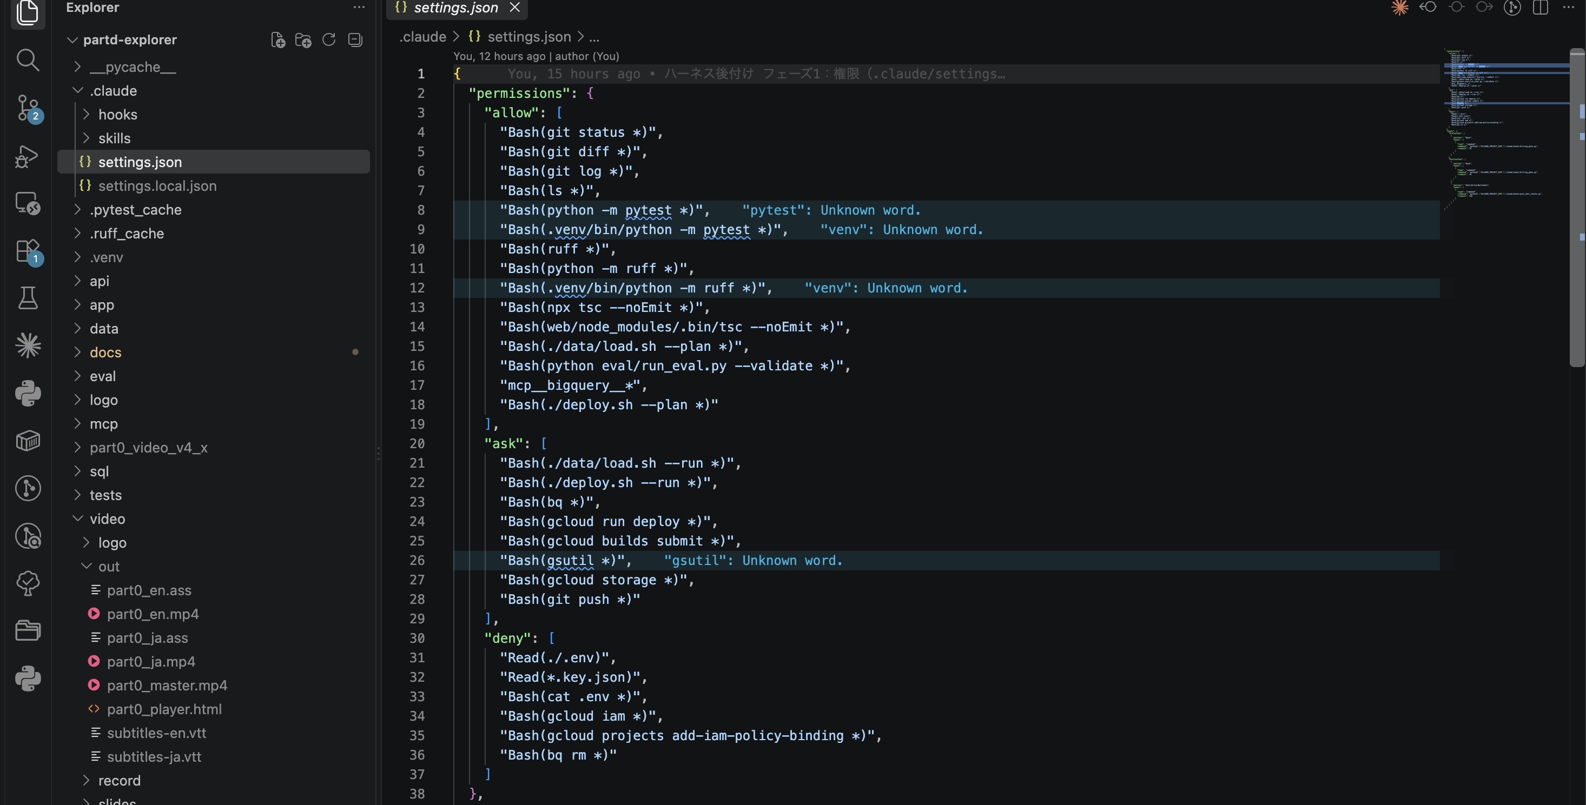Open editor More Actions ellipsis

pos(1568,8)
